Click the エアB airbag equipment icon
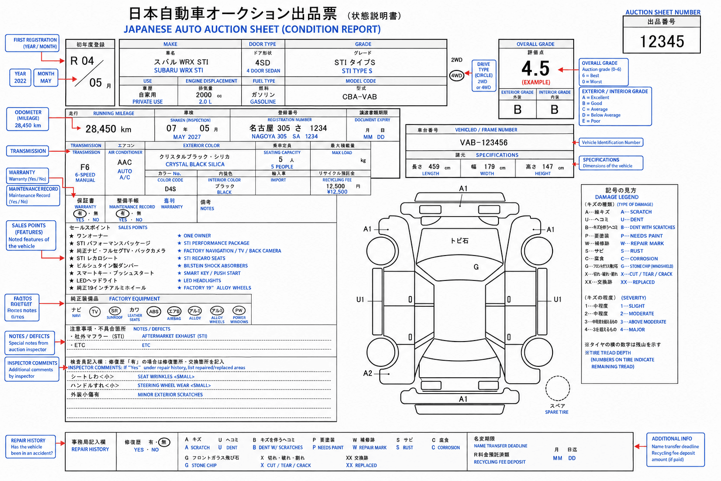The height and width of the screenshot is (481, 721). click(174, 311)
